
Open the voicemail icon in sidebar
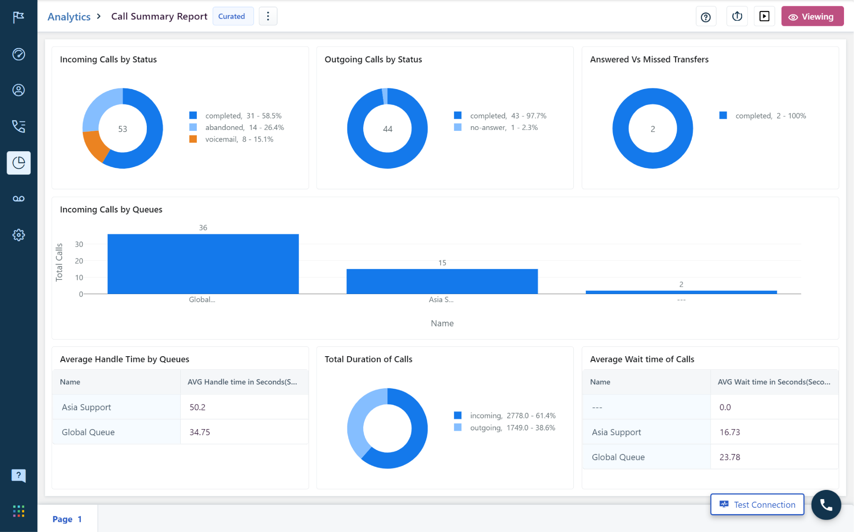click(18, 199)
